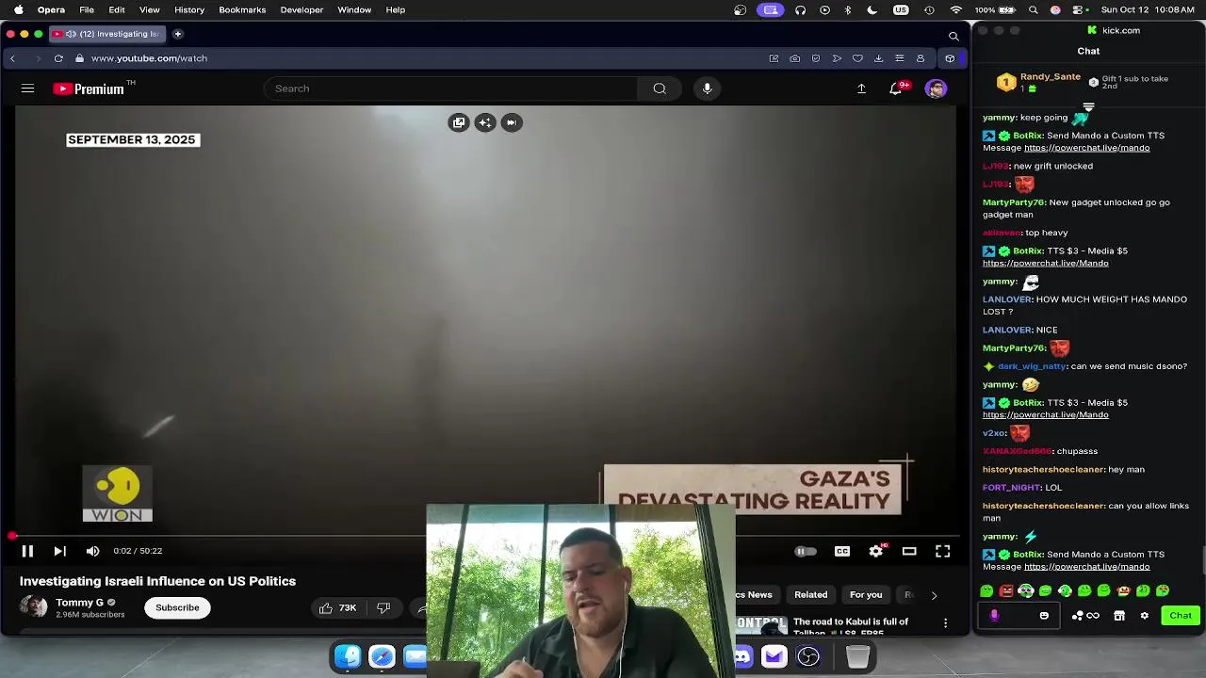Open the YouTube notifications bell
Image resolution: width=1206 pixels, height=678 pixels.
click(x=896, y=89)
